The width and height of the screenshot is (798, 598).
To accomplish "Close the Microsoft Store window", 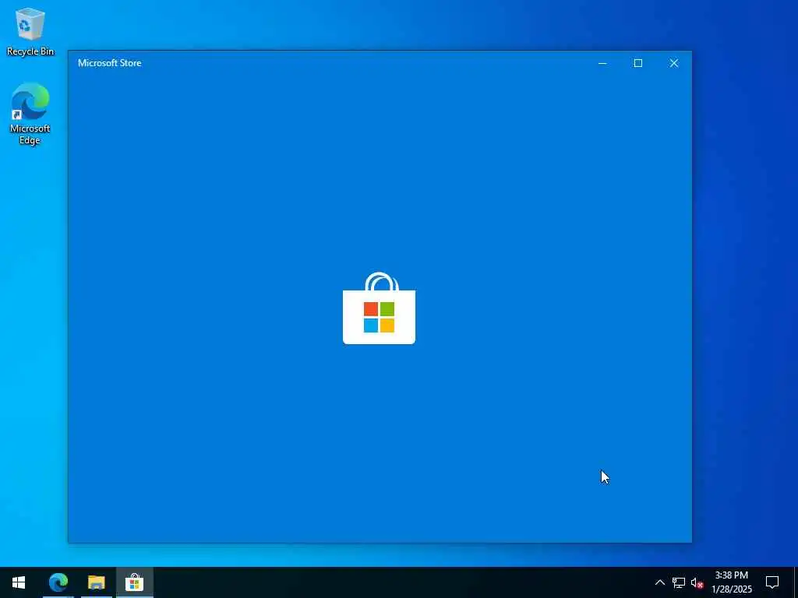I will coord(674,63).
